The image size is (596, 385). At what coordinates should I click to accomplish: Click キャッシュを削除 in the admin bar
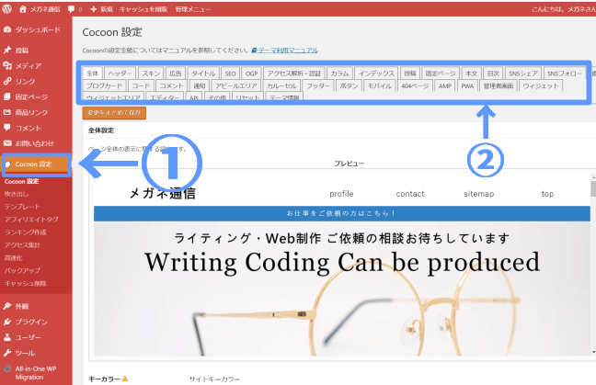pyautogui.click(x=143, y=9)
